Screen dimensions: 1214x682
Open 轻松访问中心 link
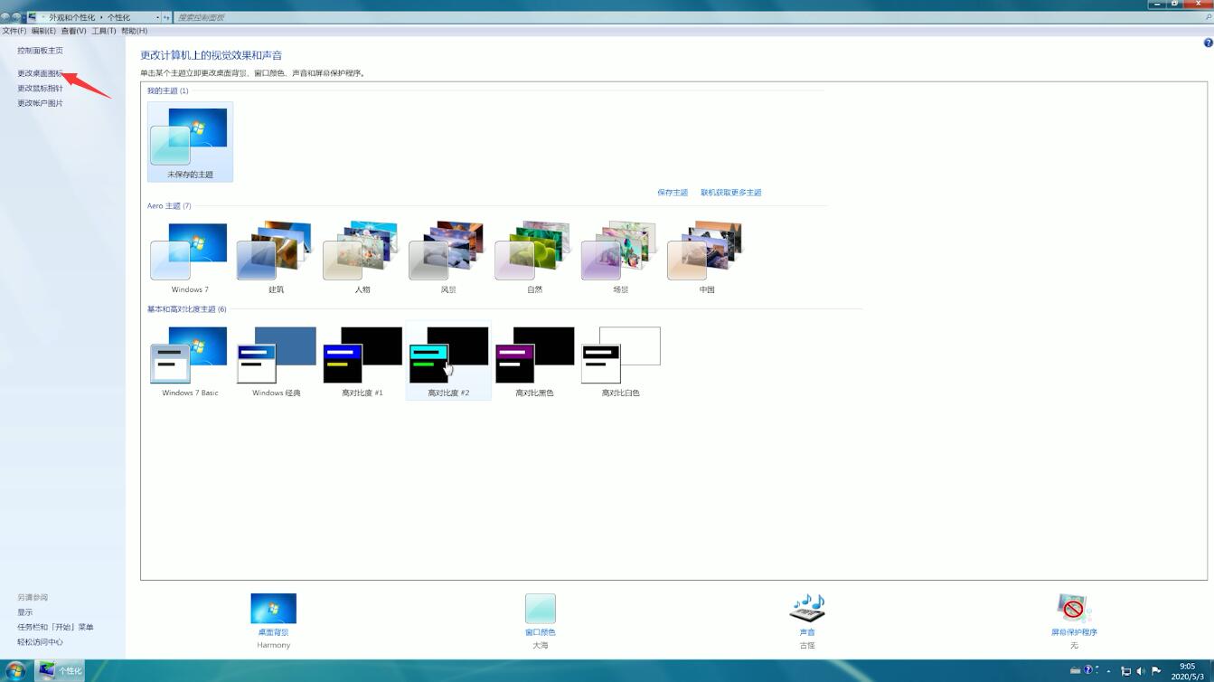[x=41, y=642]
